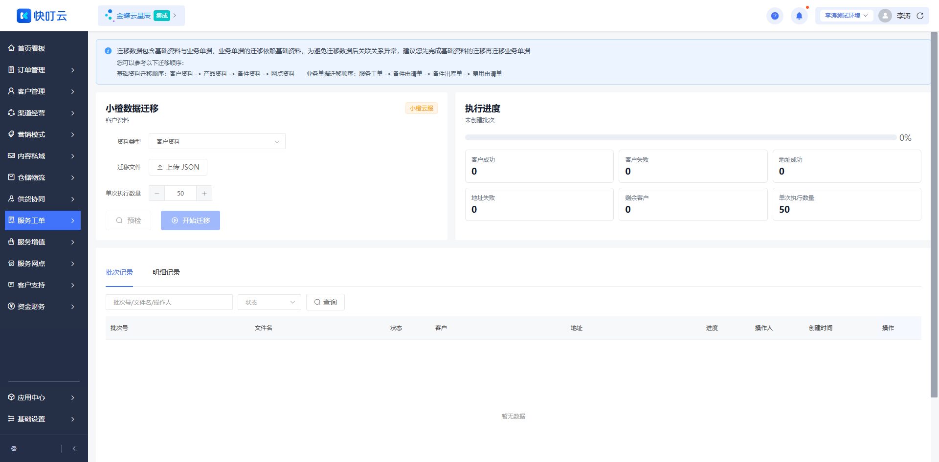
Task: Click the 服务增值 sidebar icon
Action: [11, 242]
